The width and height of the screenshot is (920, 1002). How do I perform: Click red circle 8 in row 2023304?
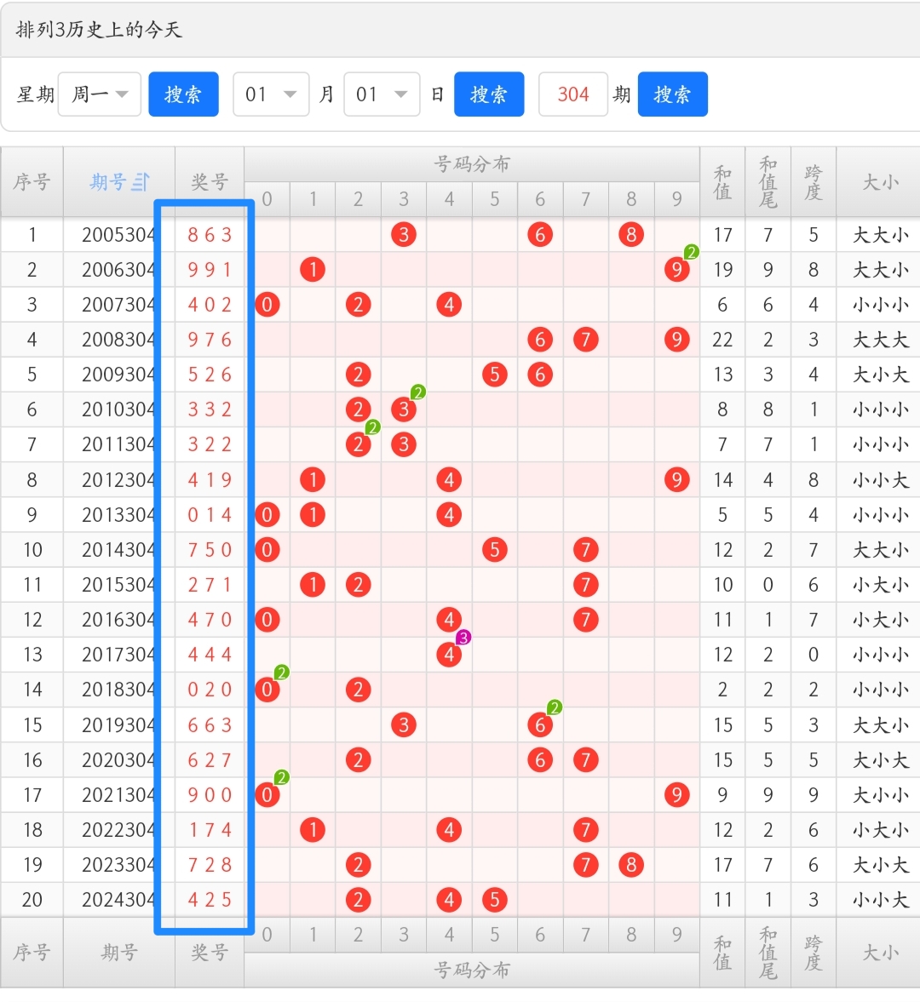pos(631,864)
